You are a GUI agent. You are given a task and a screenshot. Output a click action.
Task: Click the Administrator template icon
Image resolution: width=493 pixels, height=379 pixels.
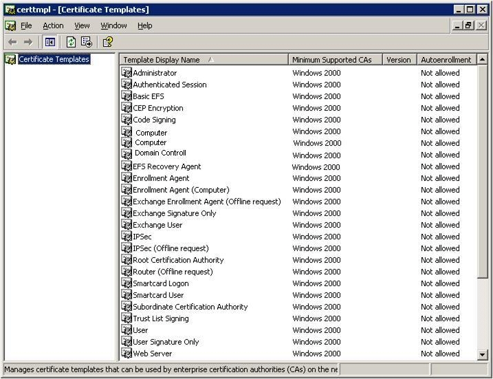(x=127, y=73)
